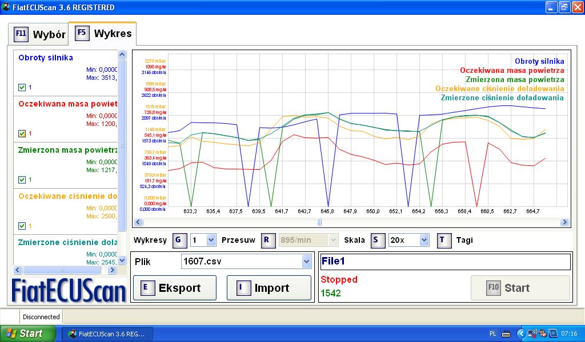The image size is (585, 342).
Task: Click the G key icon beside Wykresy
Action: tap(178, 241)
